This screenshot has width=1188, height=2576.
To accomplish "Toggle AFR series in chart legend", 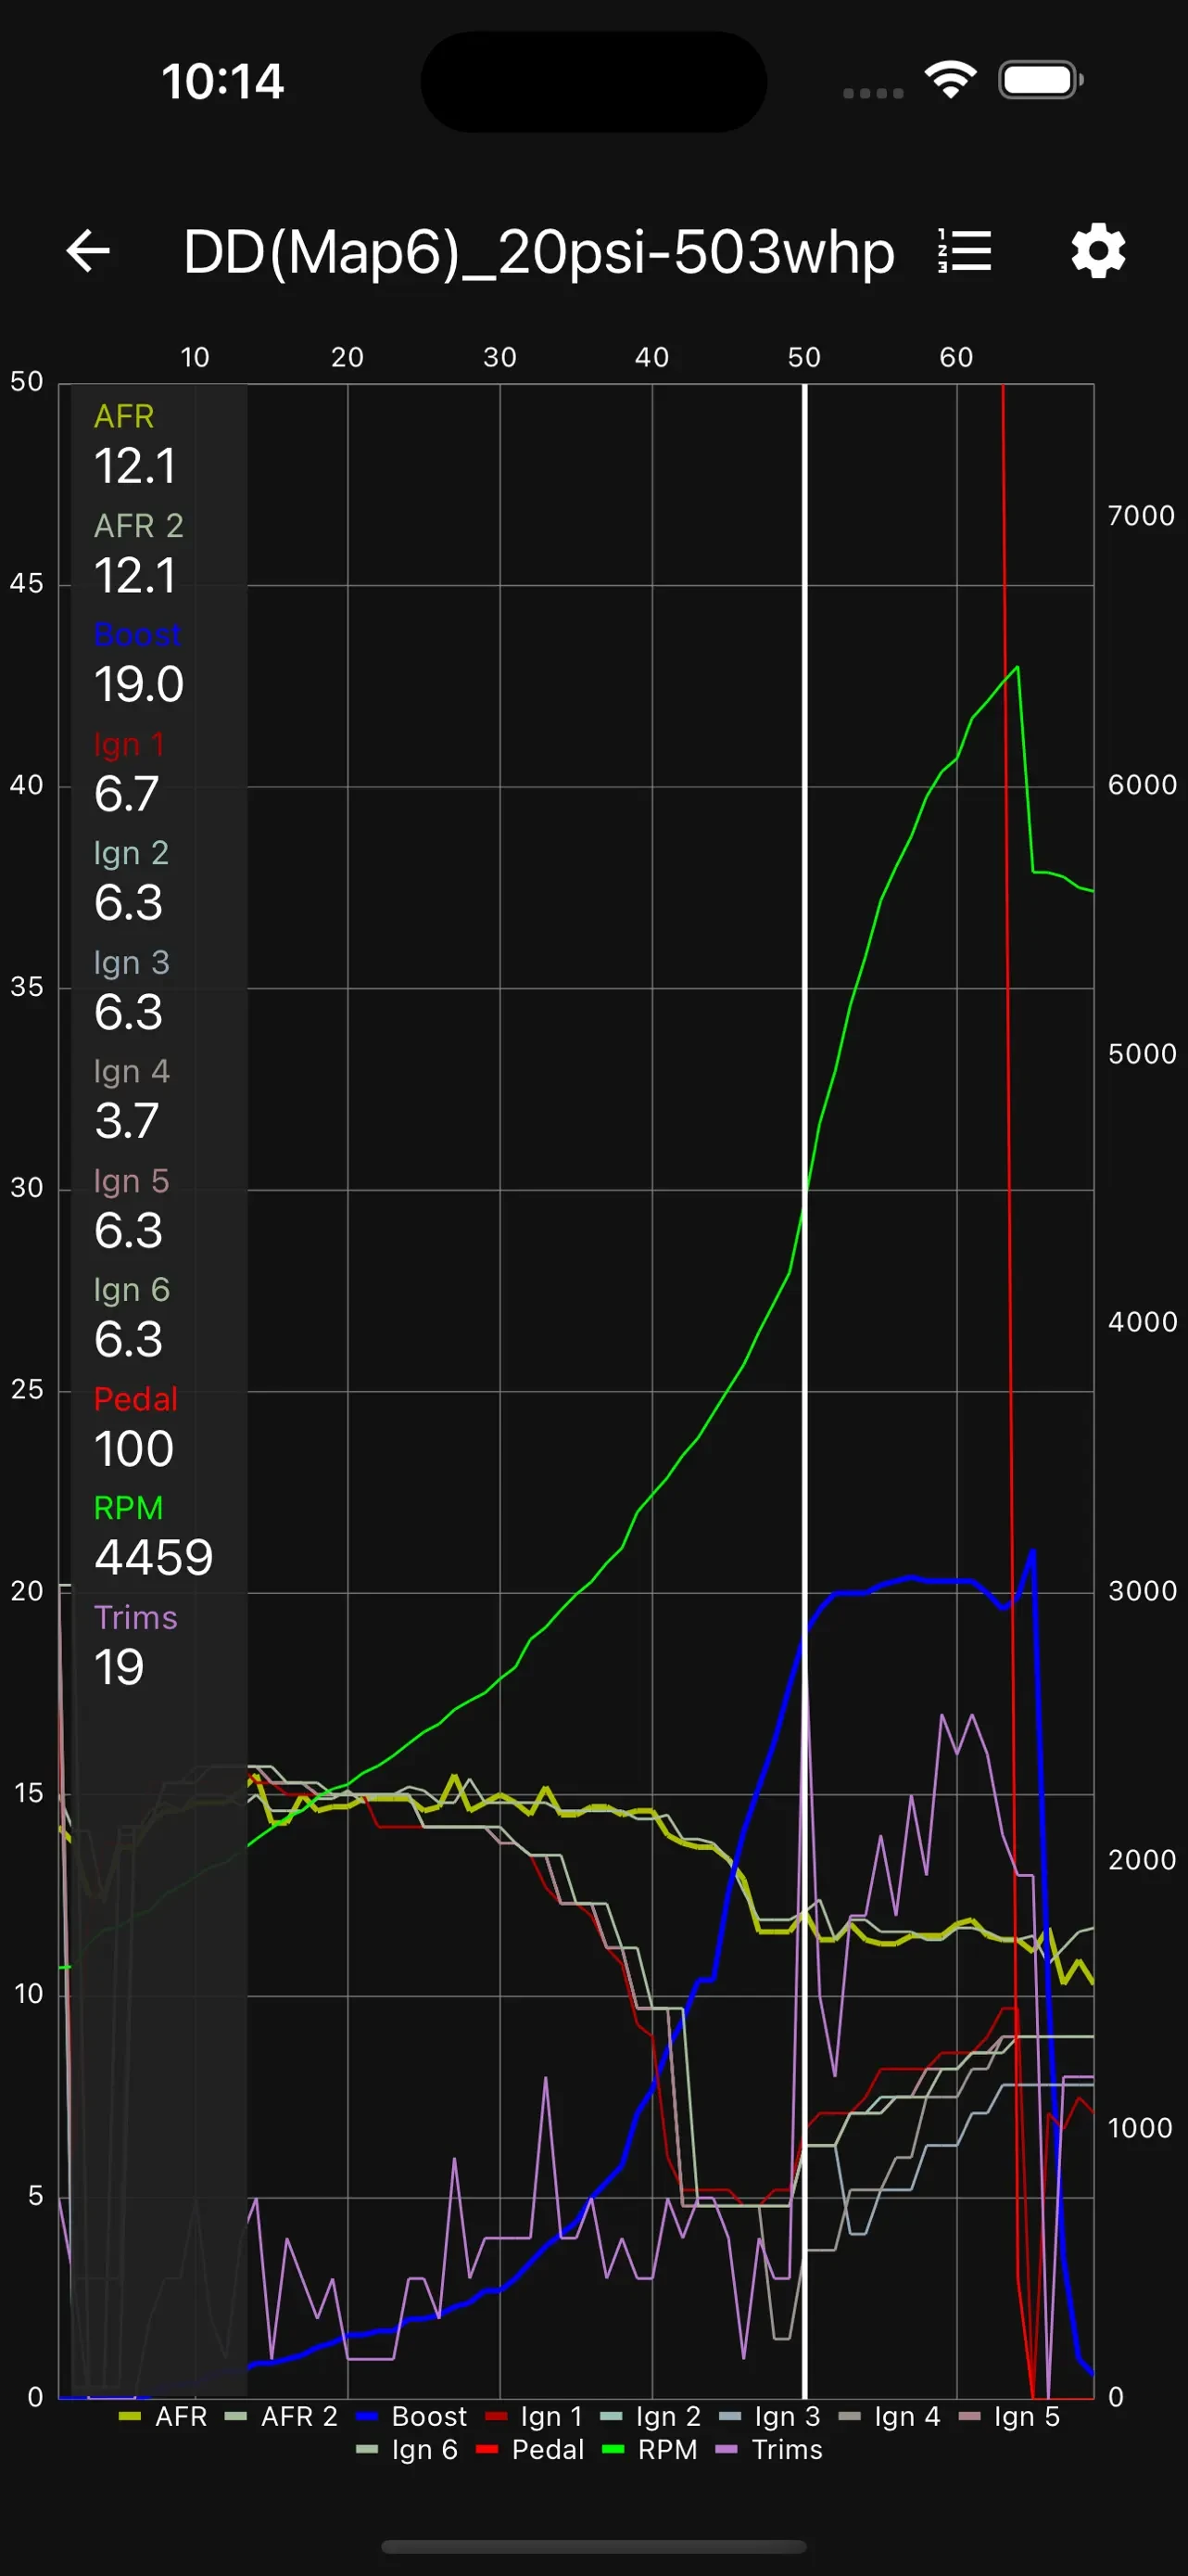I will 163,2416.
